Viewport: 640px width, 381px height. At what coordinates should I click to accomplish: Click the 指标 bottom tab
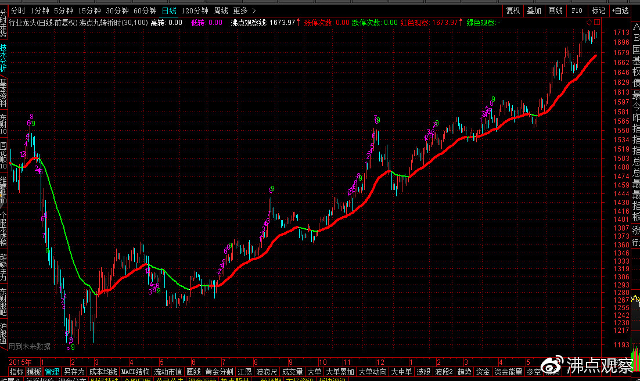tap(16, 372)
